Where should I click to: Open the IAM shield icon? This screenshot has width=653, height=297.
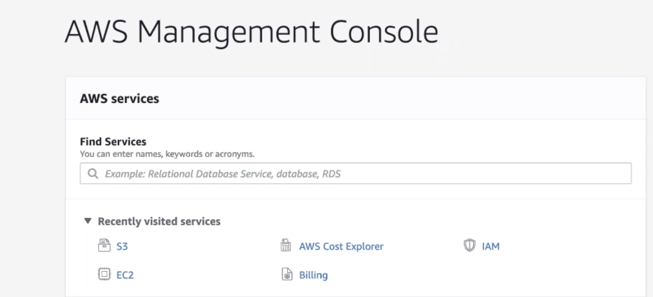point(469,246)
